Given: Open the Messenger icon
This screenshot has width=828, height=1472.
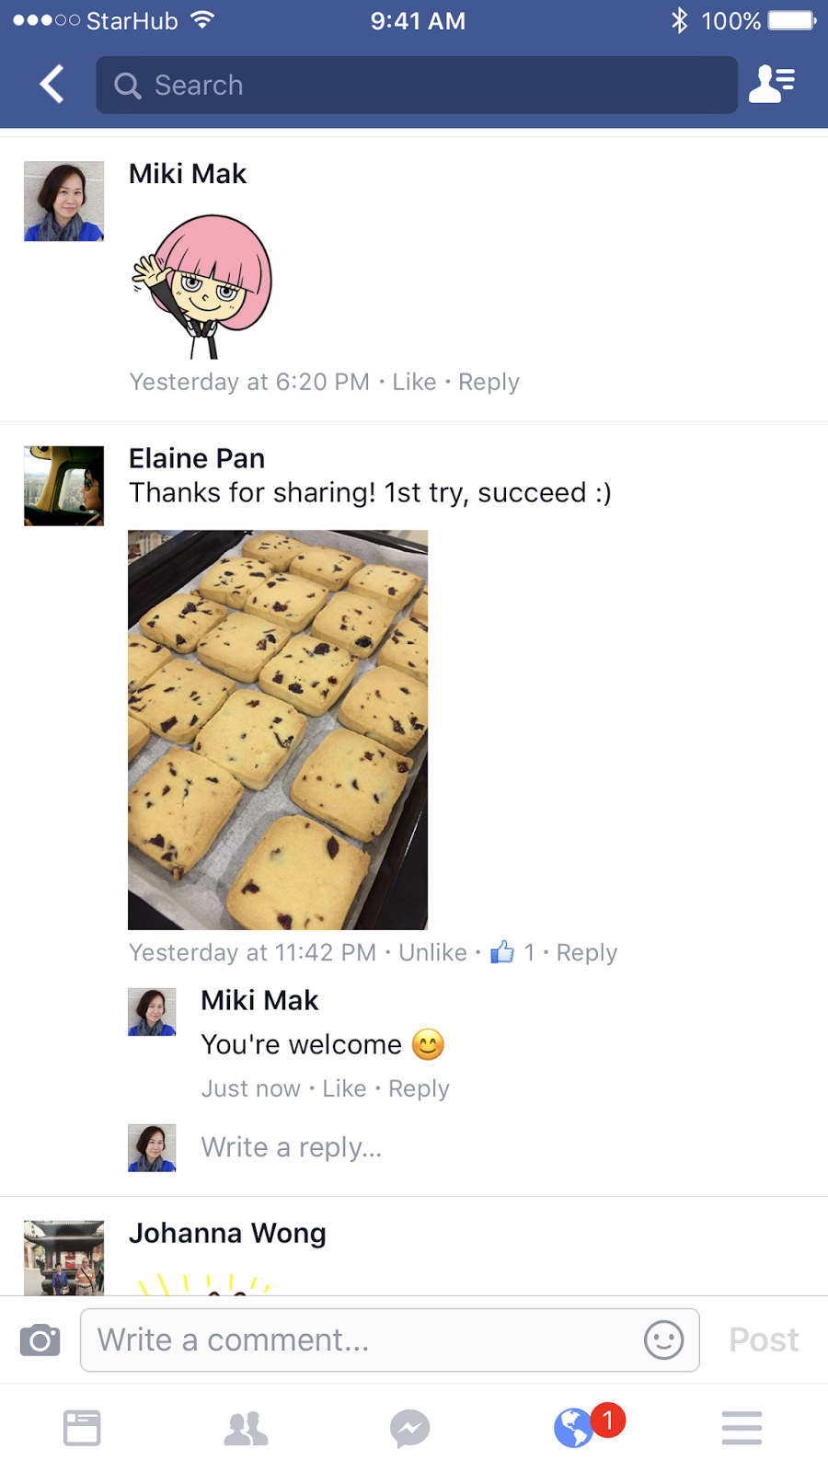Looking at the screenshot, I should (409, 1428).
